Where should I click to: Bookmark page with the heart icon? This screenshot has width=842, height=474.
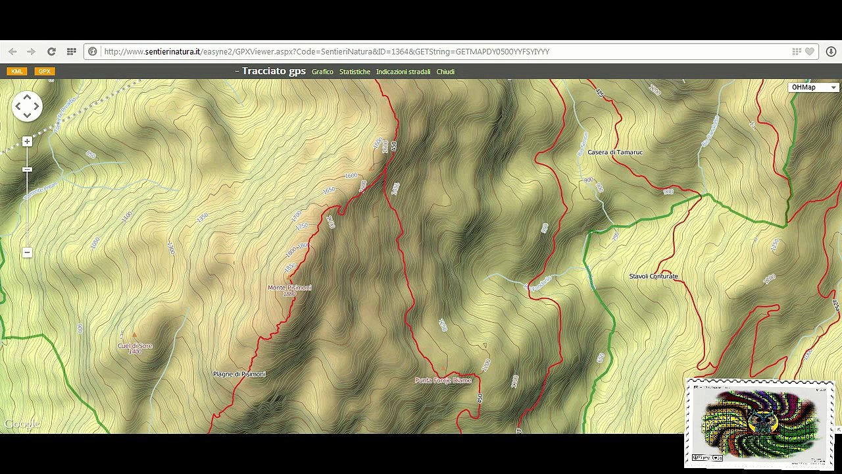[x=810, y=51]
